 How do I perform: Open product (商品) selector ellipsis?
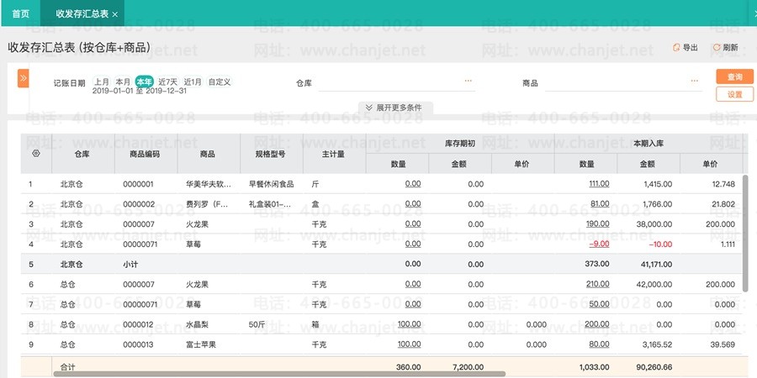tap(694, 81)
